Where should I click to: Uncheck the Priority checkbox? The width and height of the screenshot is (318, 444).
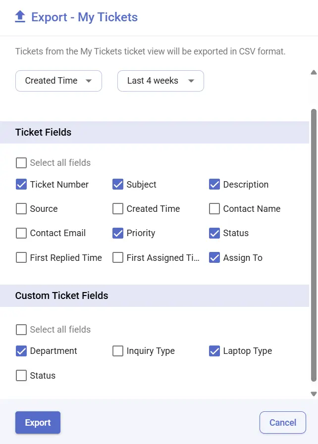[118, 233]
